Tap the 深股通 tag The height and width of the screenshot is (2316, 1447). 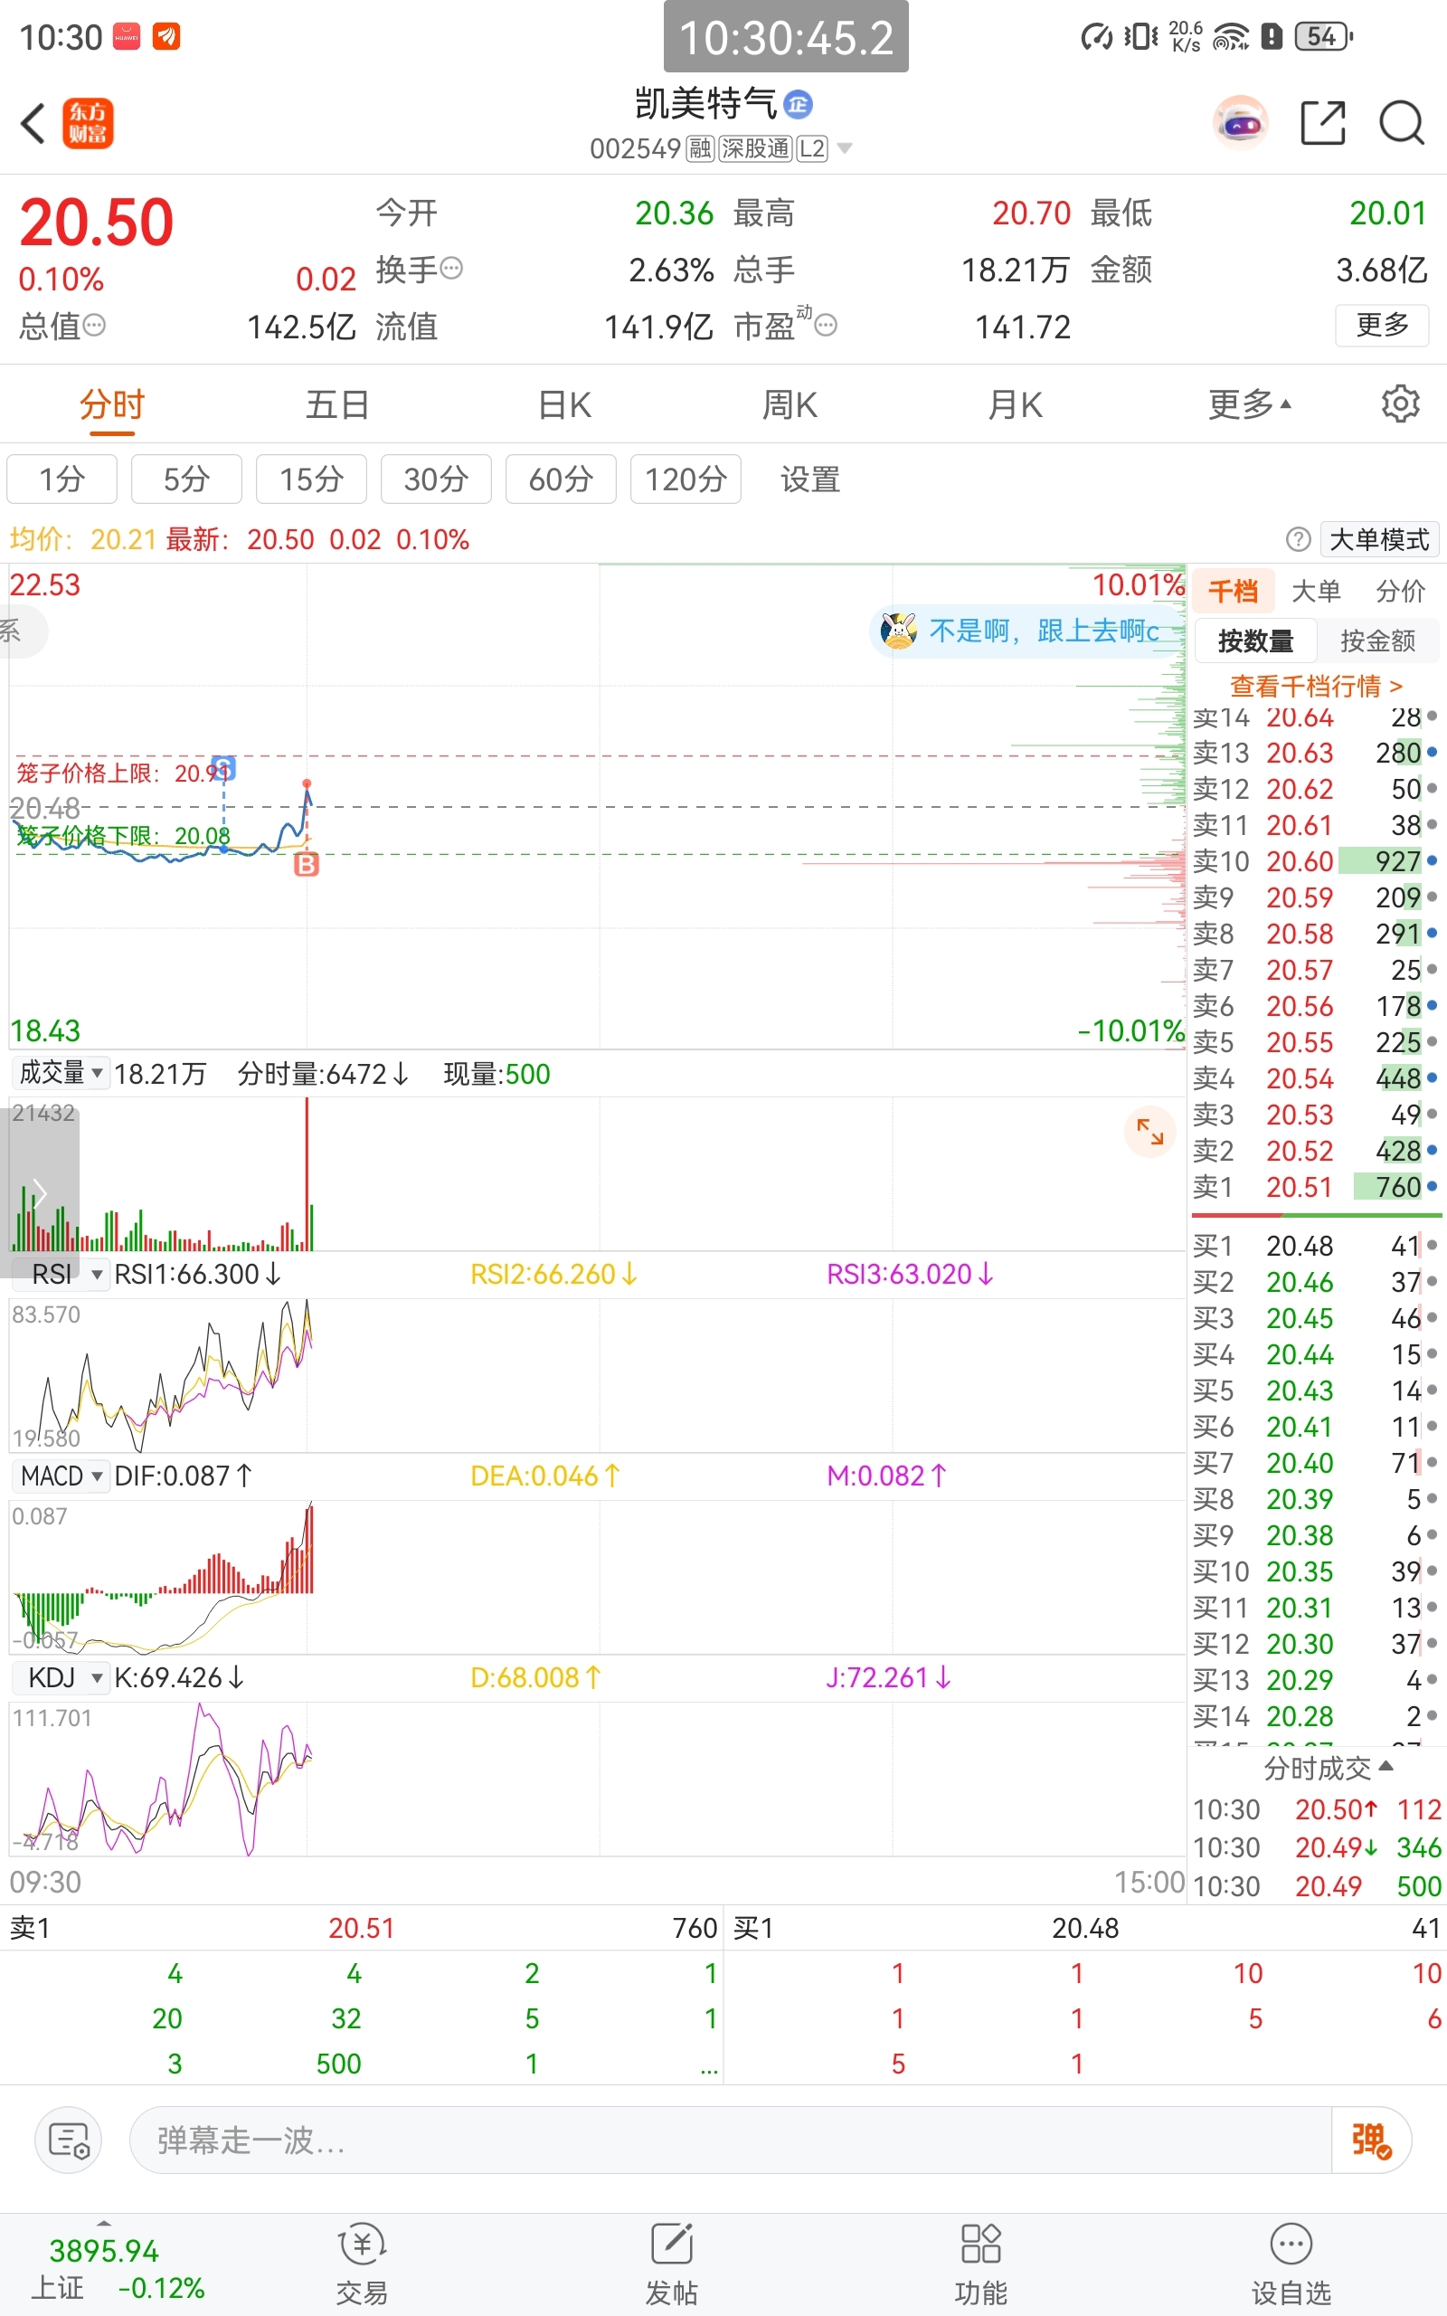[755, 148]
